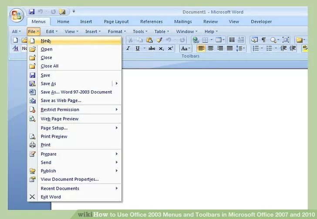Open the Edit dropdown menu
317x219 pixels.
click(x=52, y=31)
